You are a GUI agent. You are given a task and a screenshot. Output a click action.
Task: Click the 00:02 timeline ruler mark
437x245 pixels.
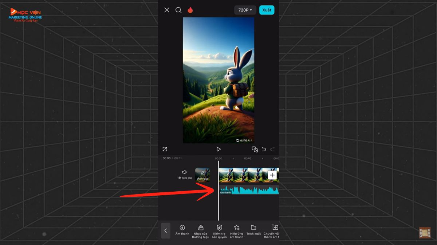[x=248, y=159]
